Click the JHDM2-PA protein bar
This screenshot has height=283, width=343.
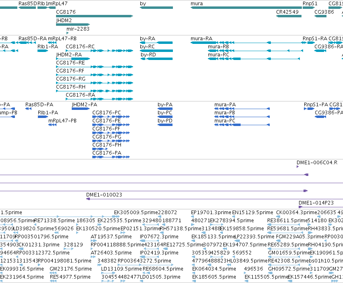[x=81, y=109]
